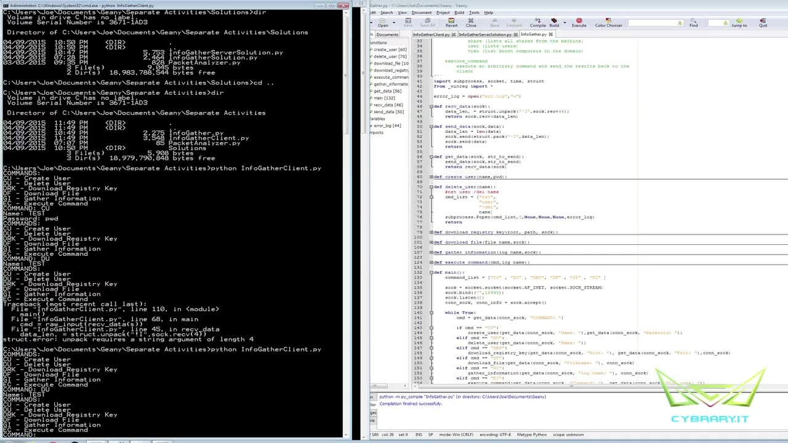This screenshot has width=788, height=443.
Task: Collapse the main function fold at line 132
Action: (x=432, y=273)
